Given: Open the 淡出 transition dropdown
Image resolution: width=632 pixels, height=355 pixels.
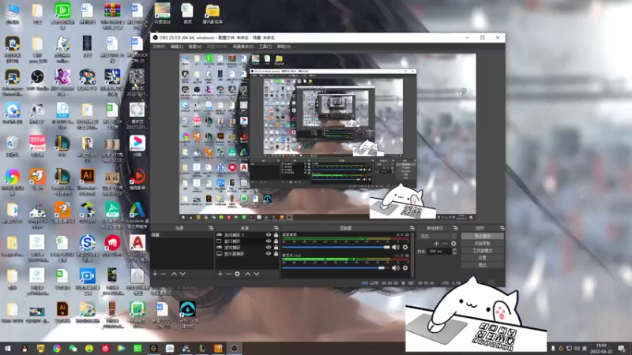Looking at the screenshot, I should click(438, 236).
